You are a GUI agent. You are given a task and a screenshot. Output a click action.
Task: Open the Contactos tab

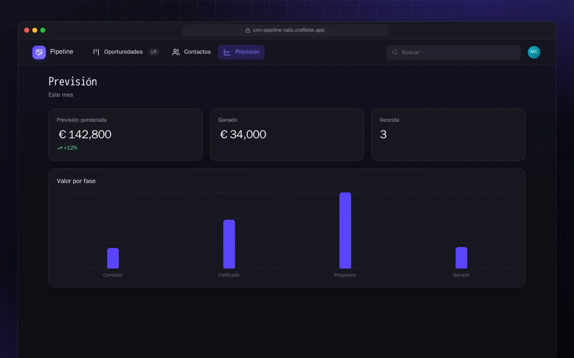pyautogui.click(x=191, y=52)
